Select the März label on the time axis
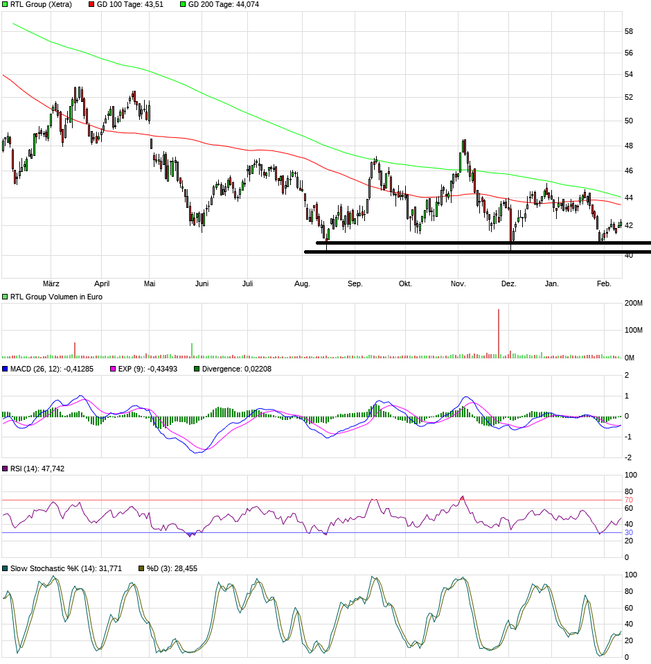 (51, 284)
